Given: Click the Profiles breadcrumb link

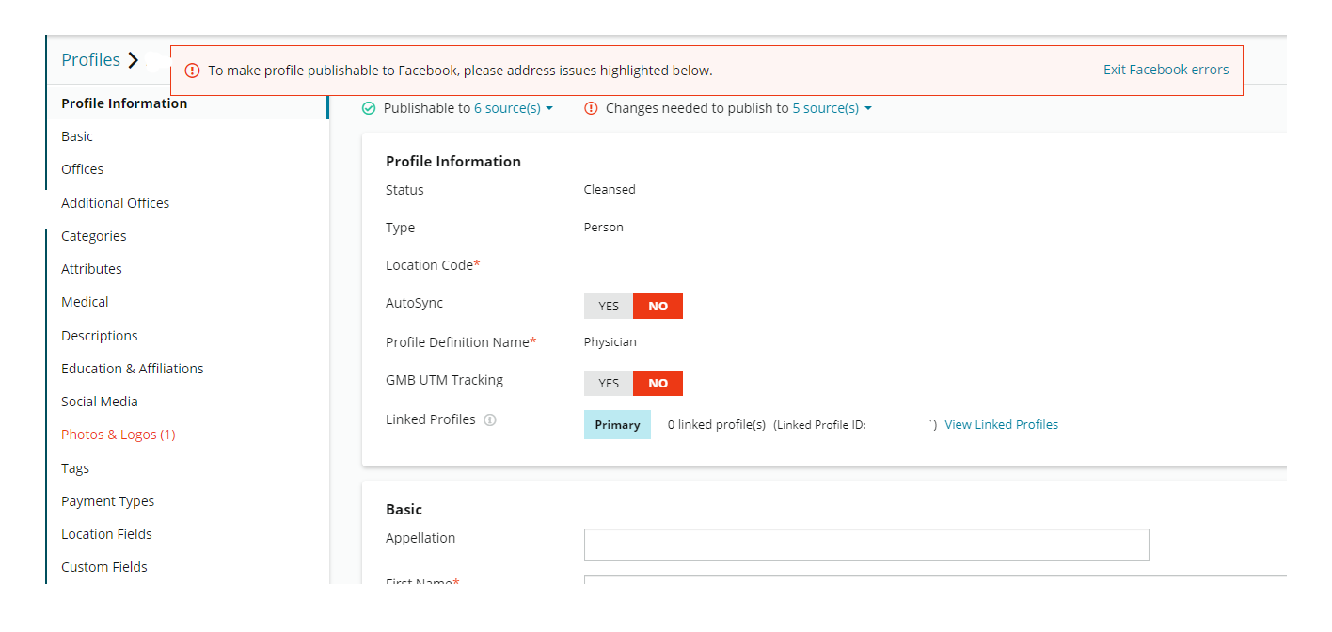Looking at the screenshot, I should [x=90, y=60].
